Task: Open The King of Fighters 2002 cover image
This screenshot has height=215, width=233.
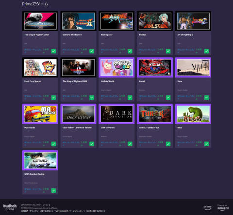Action: click(40, 21)
